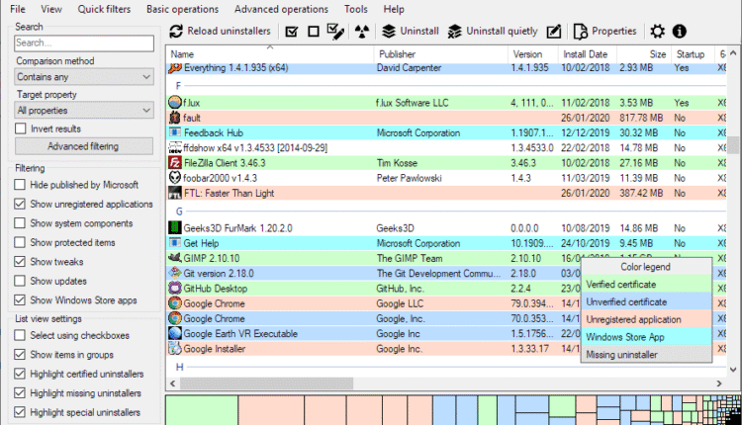Screen dimensions: 742x425
Task: Open the File menu
Action: (x=18, y=9)
